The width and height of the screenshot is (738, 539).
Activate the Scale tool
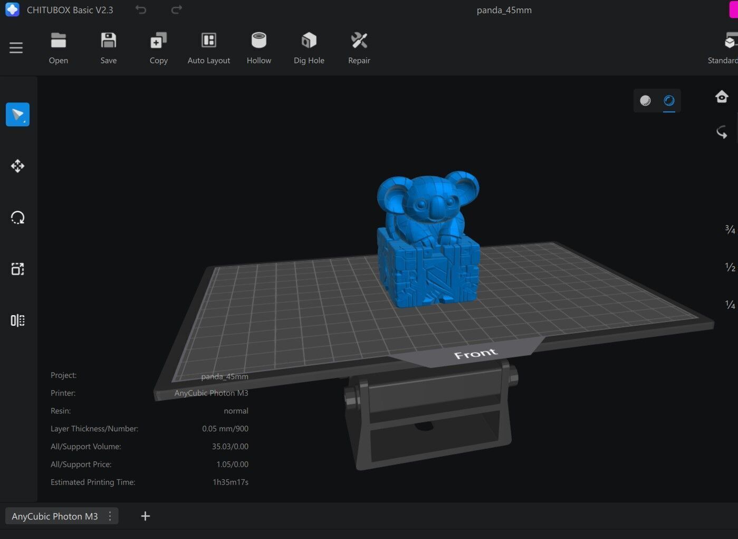[x=17, y=269]
